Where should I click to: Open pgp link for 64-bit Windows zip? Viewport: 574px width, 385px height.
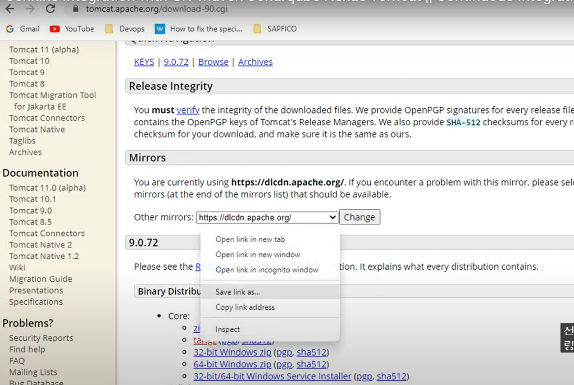[284, 364]
